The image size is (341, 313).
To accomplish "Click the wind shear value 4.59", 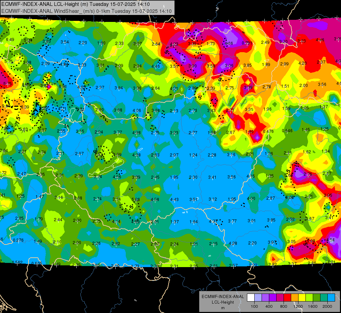I will (117, 155).
